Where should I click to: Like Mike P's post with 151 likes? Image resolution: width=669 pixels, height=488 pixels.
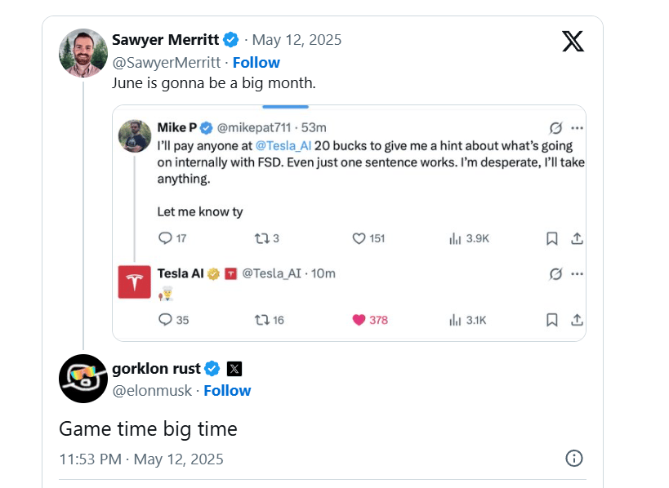(359, 238)
